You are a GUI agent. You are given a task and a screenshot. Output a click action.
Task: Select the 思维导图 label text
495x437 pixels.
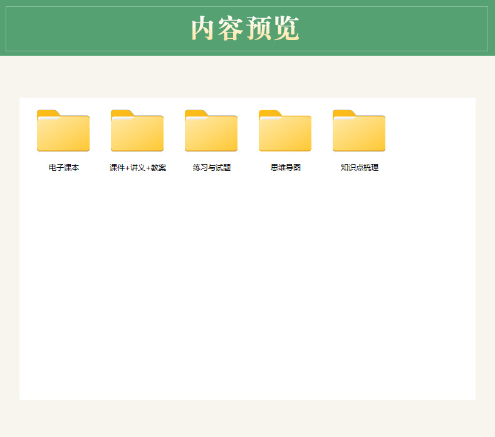(x=285, y=168)
